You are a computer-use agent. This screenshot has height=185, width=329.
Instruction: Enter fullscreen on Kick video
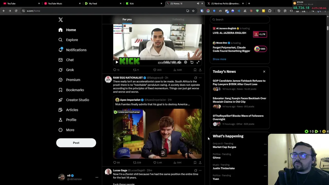pyautogui.click(x=198, y=62)
